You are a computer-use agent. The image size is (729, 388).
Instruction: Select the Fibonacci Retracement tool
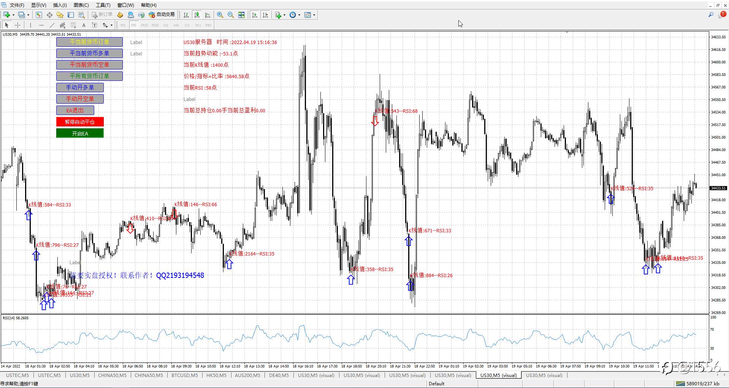(x=73, y=25)
